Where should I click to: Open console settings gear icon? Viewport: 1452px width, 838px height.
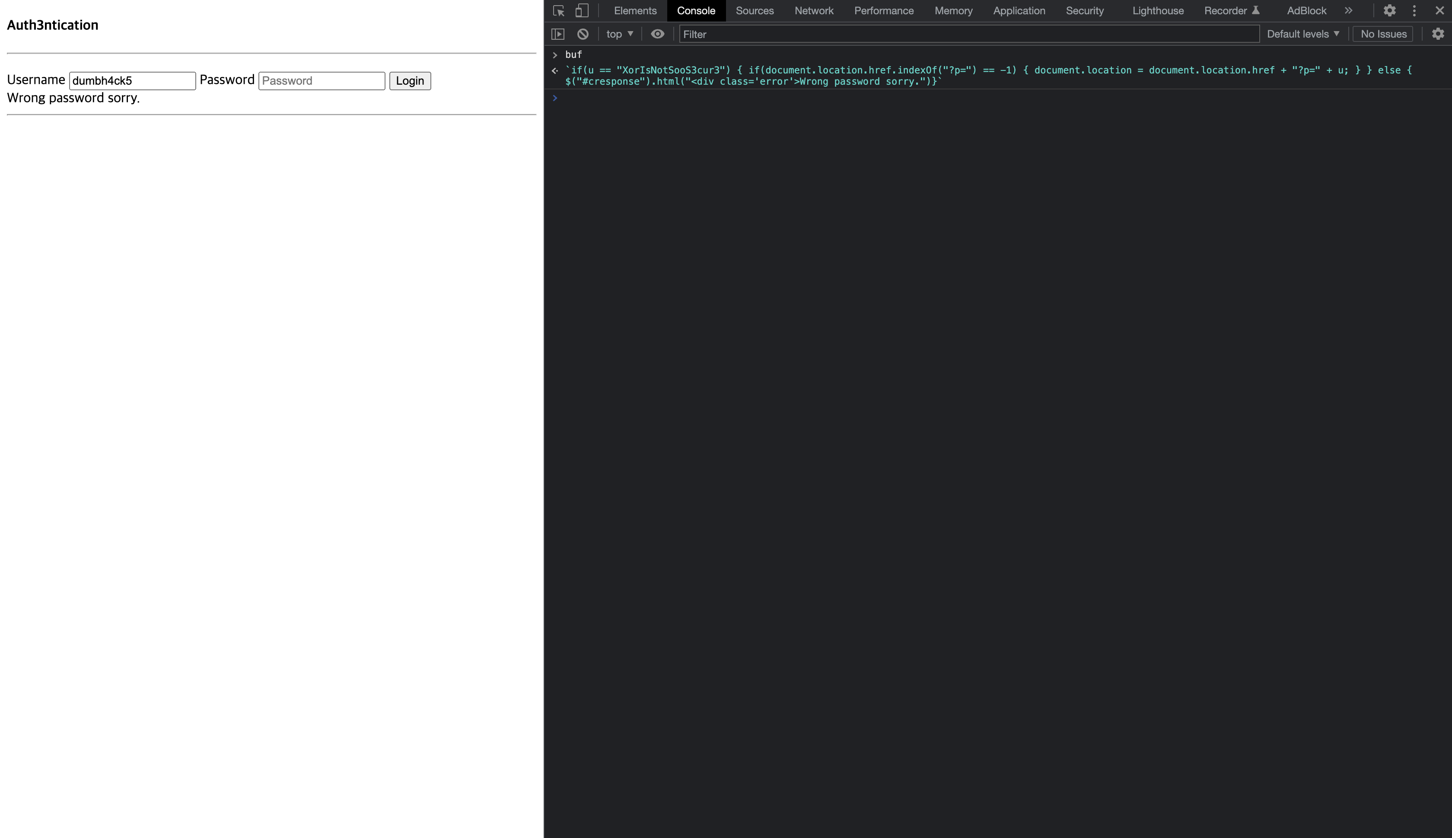point(1438,34)
